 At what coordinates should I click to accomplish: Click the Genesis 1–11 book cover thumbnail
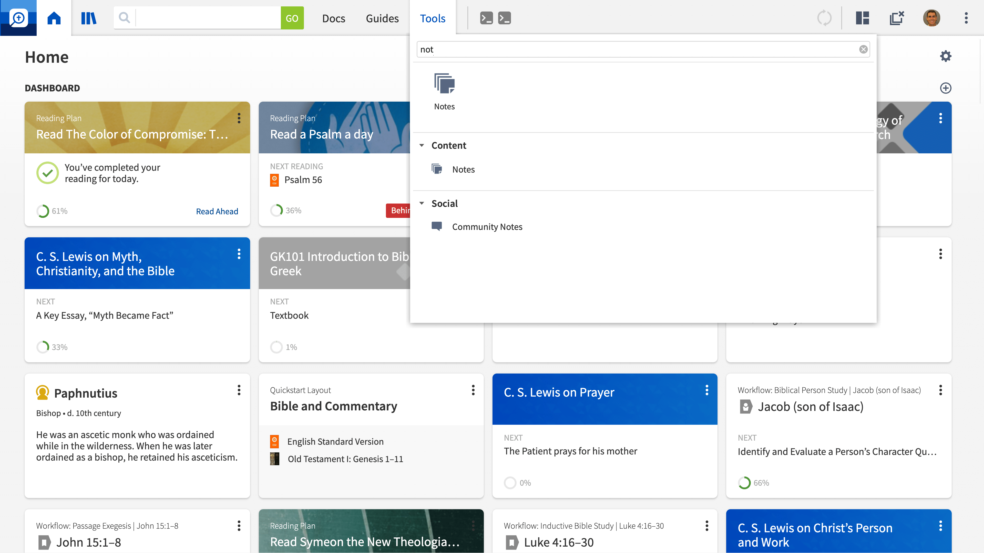(274, 459)
